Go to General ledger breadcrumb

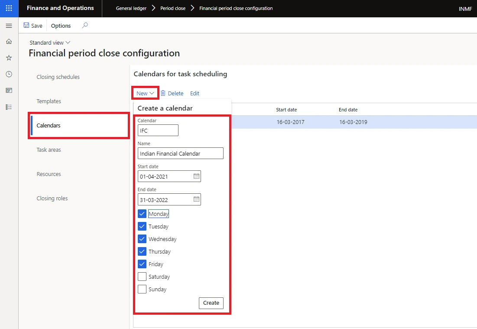pos(131,8)
